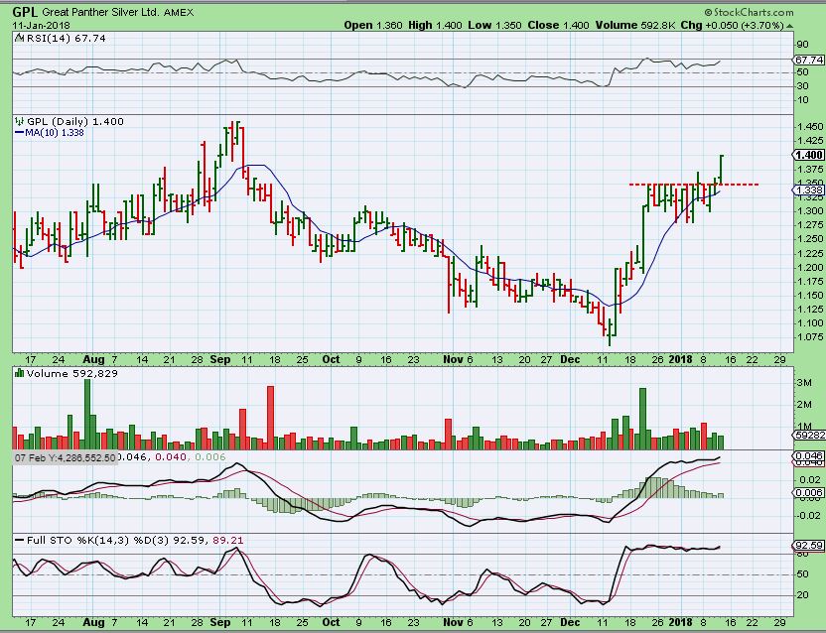Click the blue MA(10) line legend marker
826x633 pixels.
18,132
